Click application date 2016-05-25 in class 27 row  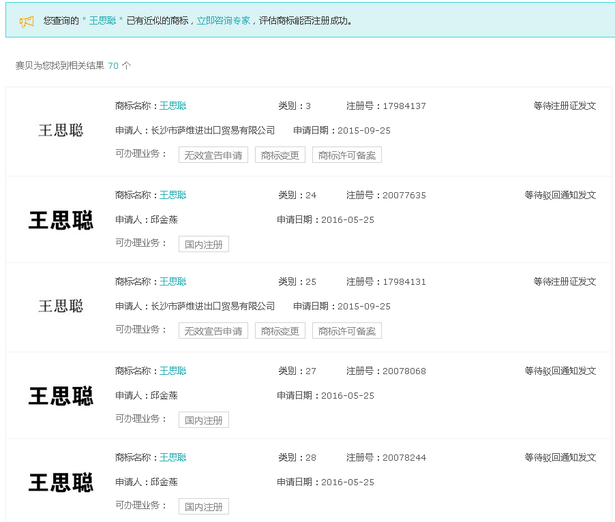(x=348, y=396)
